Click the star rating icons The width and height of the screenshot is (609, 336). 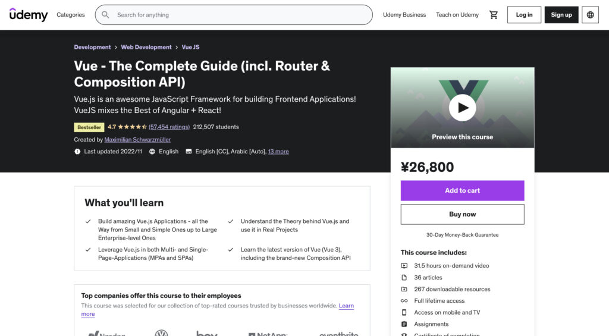click(132, 127)
